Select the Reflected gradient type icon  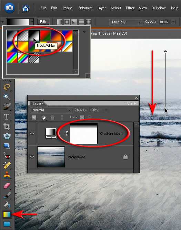click(81, 22)
